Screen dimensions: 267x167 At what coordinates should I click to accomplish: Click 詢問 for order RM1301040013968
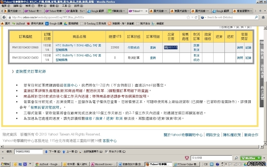point(240,48)
